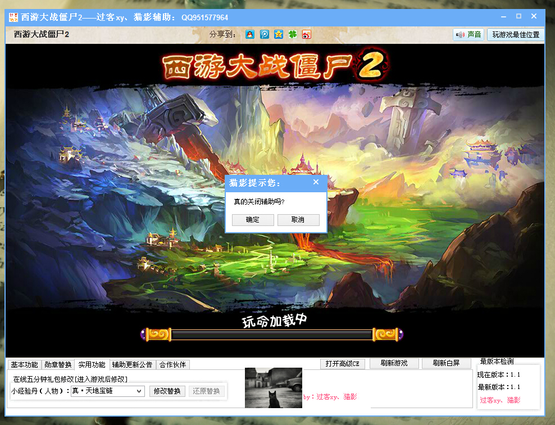
Task: Click the 玩游戏最佳位置 button
Action: coord(516,34)
